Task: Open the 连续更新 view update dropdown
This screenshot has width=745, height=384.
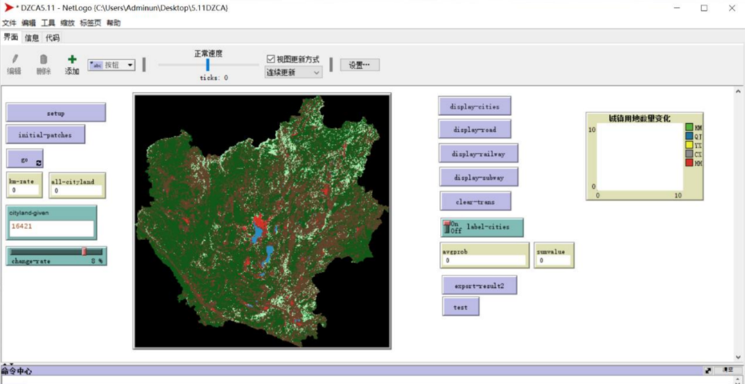Action: click(x=293, y=72)
